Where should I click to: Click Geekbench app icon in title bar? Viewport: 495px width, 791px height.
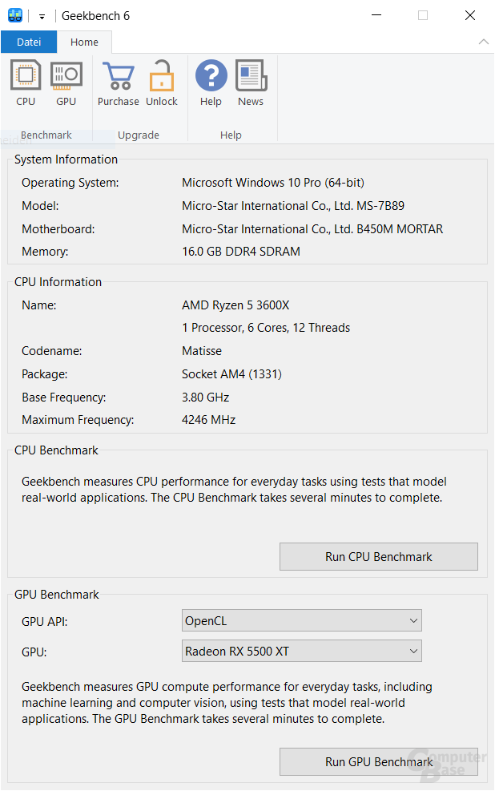(x=15, y=16)
